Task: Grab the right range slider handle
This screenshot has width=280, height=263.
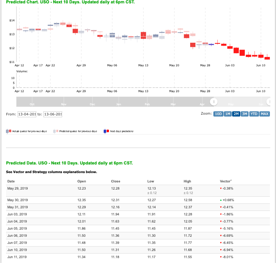Action: click(x=268, y=102)
